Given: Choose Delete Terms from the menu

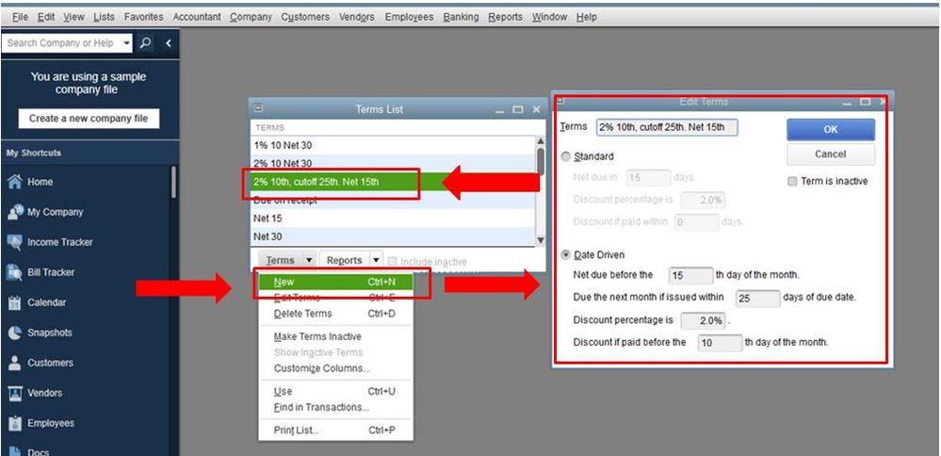Looking at the screenshot, I should (336, 314).
